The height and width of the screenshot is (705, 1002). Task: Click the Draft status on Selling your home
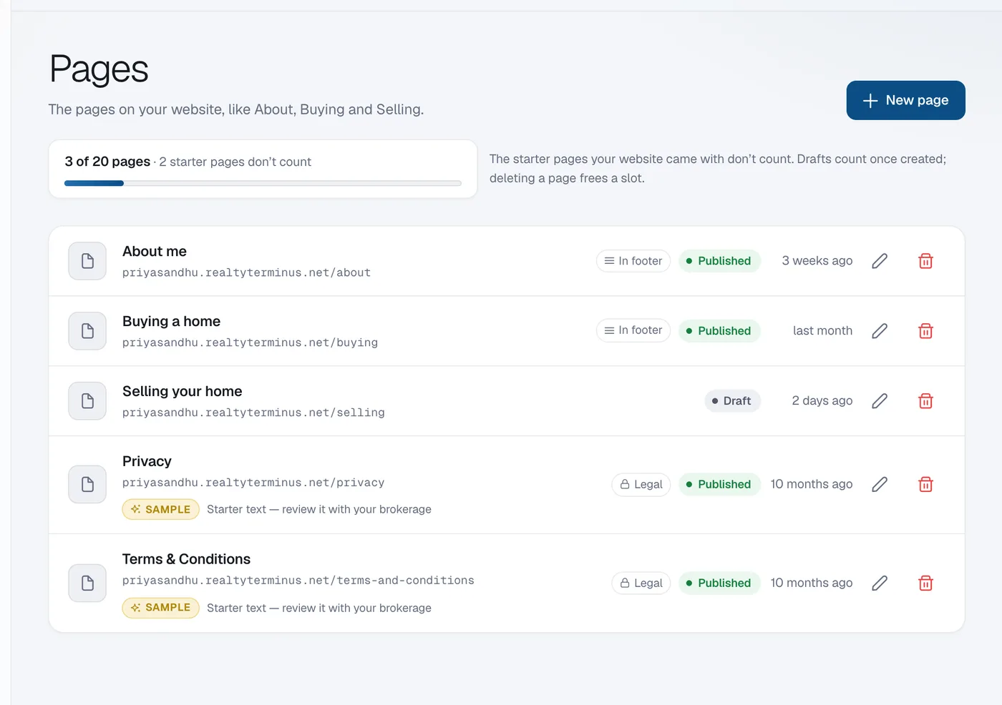coord(732,401)
